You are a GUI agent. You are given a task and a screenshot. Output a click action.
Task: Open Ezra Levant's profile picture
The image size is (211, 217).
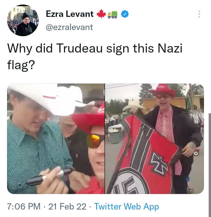[x=23, y=20]
